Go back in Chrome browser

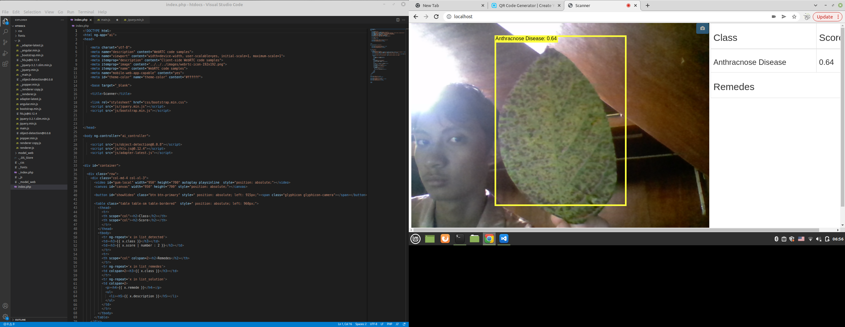click(x=415, y=17)
